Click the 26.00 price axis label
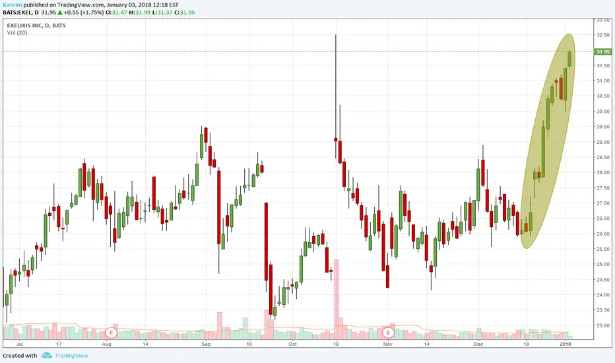Image resolution: width=615 pixels, height=363 pixels. coord(603,234)
